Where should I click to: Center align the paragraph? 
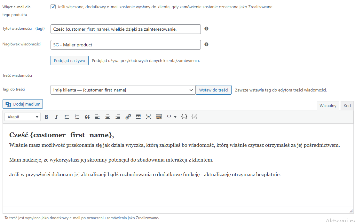pyautogui.click(x=108, y=117)
